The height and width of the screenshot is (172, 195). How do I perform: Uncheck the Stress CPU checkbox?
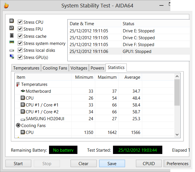coord(20,22)
